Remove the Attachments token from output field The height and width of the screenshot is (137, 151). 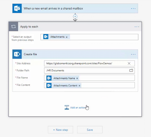click(67, 37)
